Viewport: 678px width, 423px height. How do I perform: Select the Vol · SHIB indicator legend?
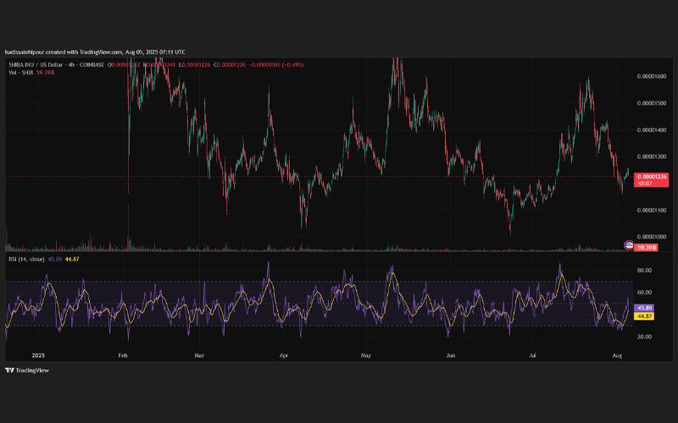pyautogui.click(x=20, y=73)
